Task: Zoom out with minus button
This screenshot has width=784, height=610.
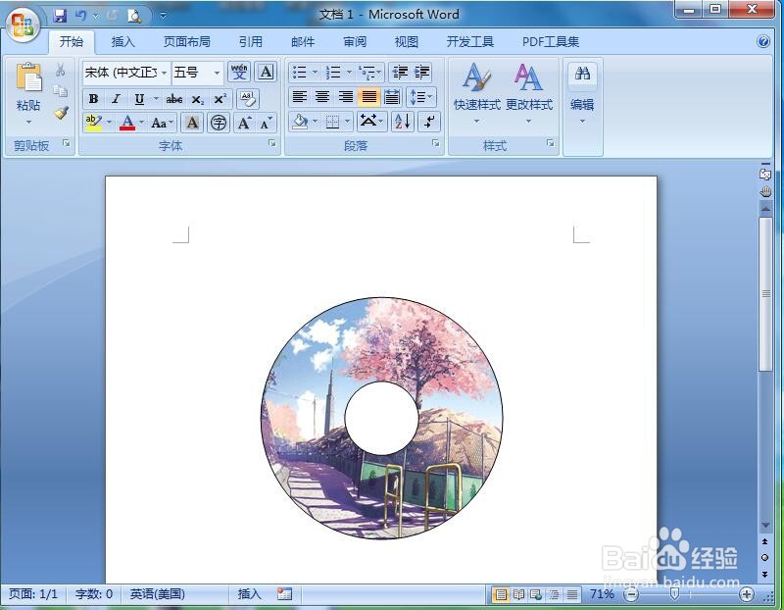Action: point(631,594)
